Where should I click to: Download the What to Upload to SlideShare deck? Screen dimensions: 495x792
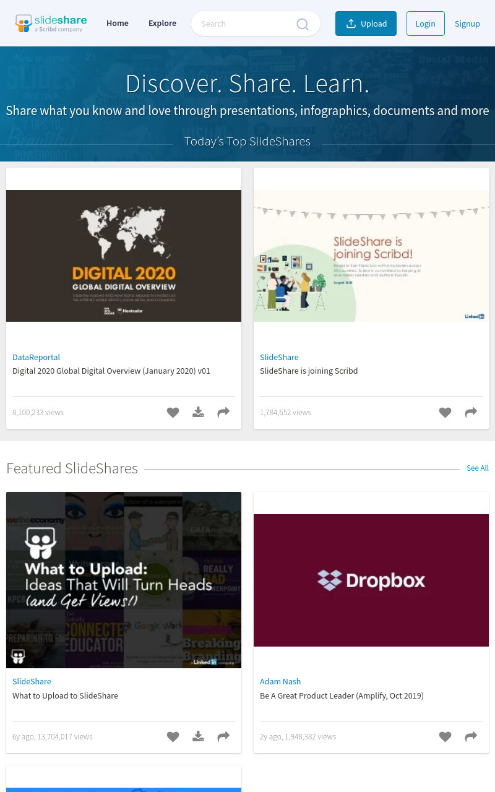coord(198,736)
